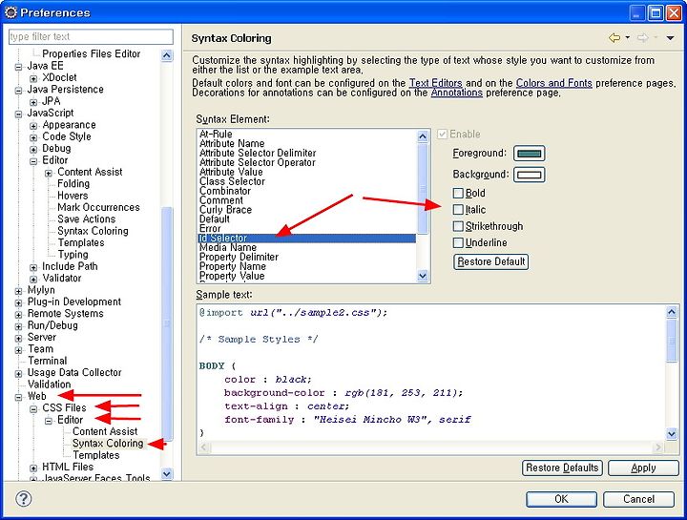687x520 pixels.
Task: Expand the Content Assist node under JavaScript Editor
Action: click(x=49, y=173)
